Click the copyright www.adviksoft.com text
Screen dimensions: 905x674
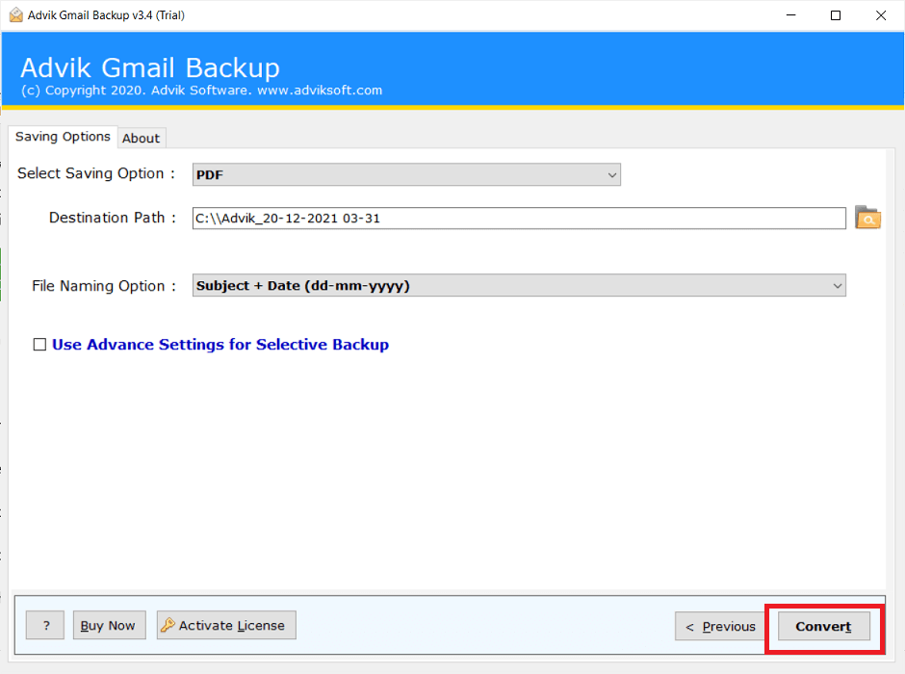point(201,91)
